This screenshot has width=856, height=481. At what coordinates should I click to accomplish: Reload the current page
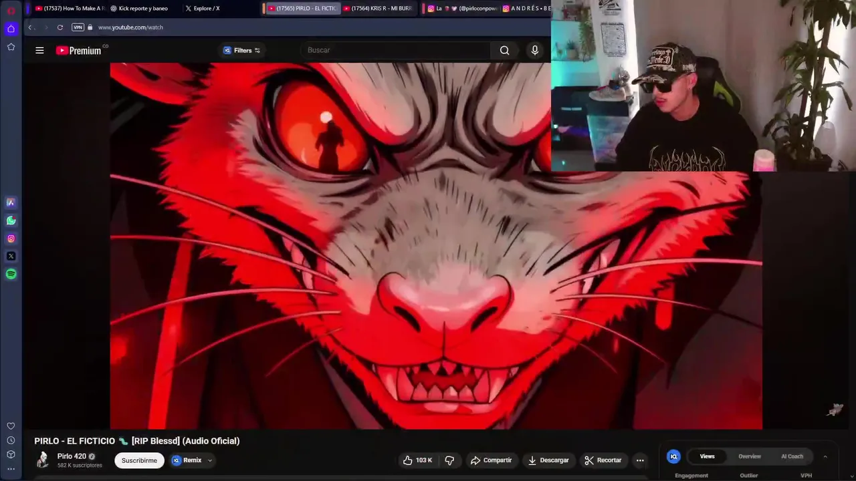pos(60,27)
